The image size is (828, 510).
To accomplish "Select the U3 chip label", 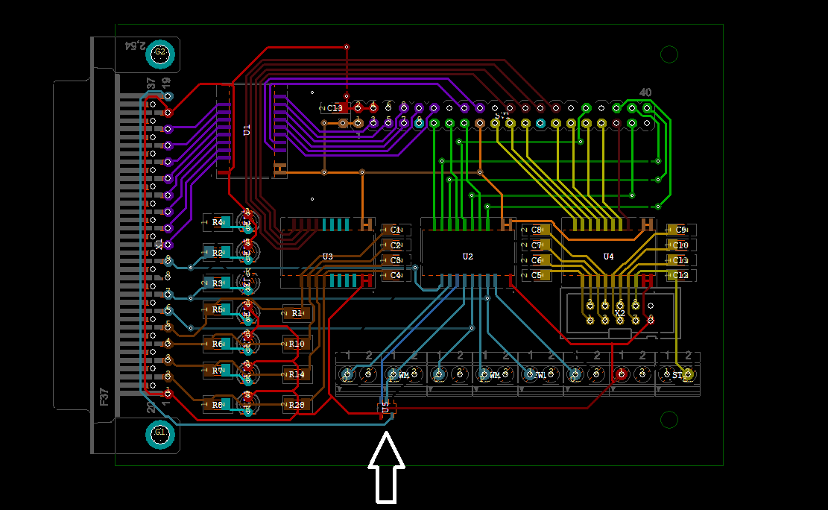I will [327, 256].
